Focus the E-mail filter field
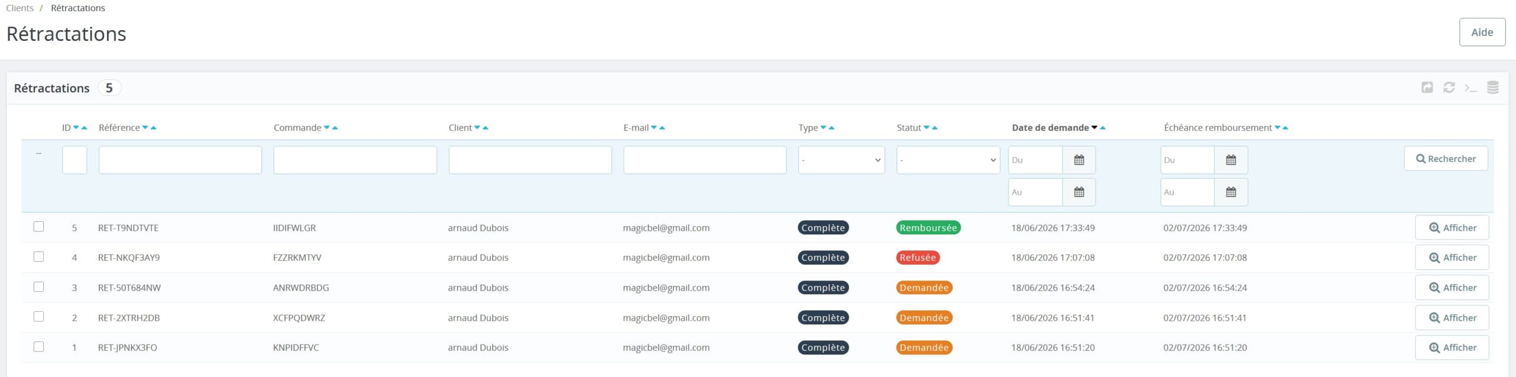The width and height of the screenshot is (1516, 377). (705, 160)
